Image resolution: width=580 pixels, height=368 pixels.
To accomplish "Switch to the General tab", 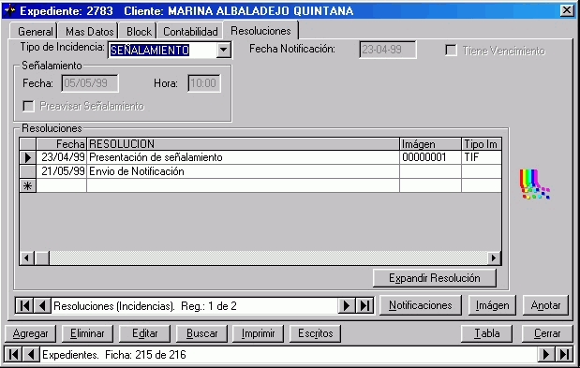I will 35,32.
